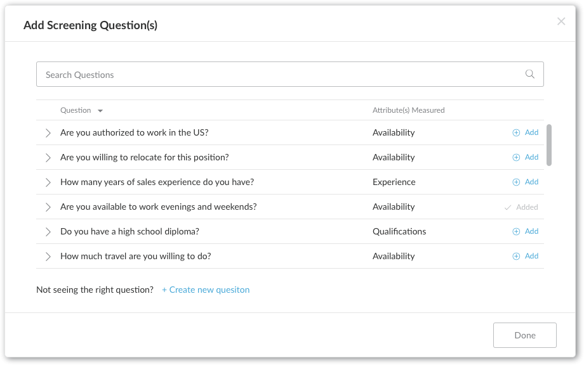
Task: Select the Availability attribute for relocate question
Action: click(392, 157)
